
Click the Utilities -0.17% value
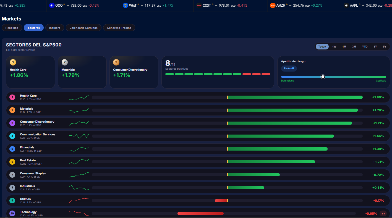(x=378, y=201)
